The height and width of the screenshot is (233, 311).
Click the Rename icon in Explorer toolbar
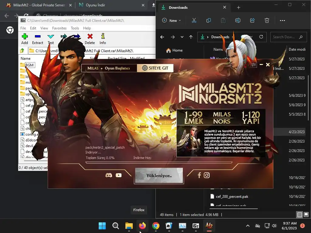(x=238, y=20)
